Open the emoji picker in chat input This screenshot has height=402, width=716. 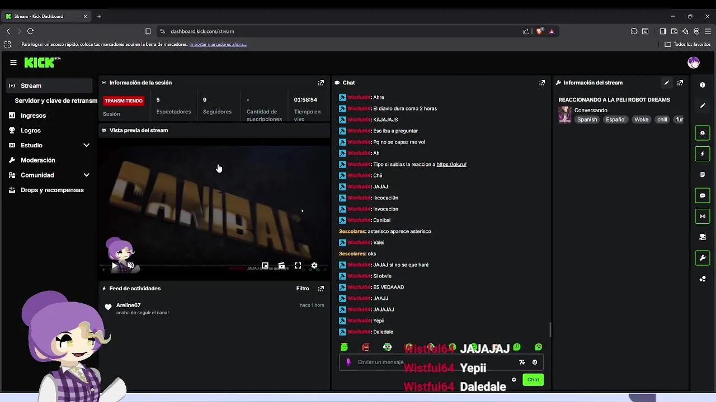(535, 362)
